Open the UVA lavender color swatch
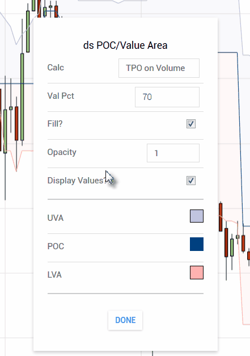This screenshot has height=356, width=250. 197,216
